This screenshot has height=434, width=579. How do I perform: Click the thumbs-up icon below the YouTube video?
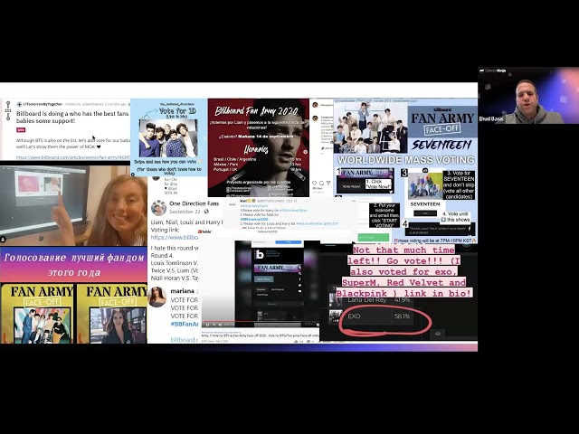pos(296,342)
